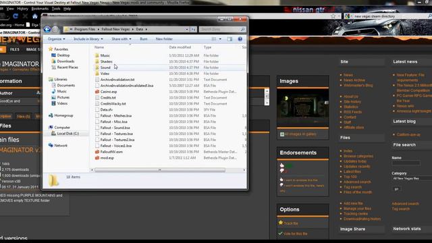Sort by the Name column header
This screenshot has height=243, width=432.
pos(99,47)
